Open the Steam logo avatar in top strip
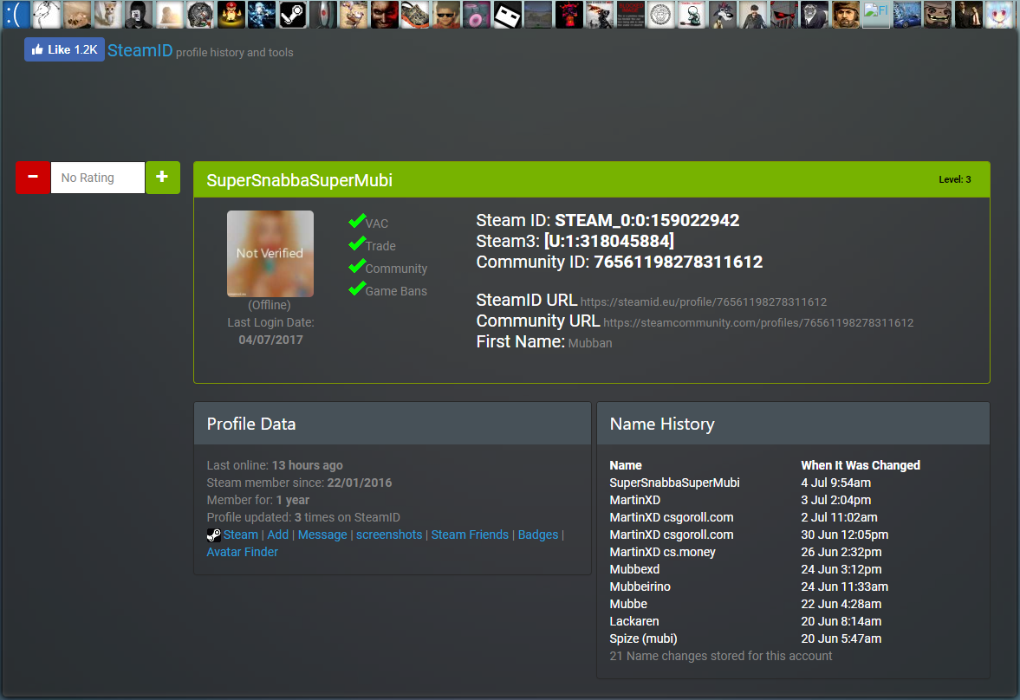Viewport: 1020px width, 700px height. click(x=292, y=15)
